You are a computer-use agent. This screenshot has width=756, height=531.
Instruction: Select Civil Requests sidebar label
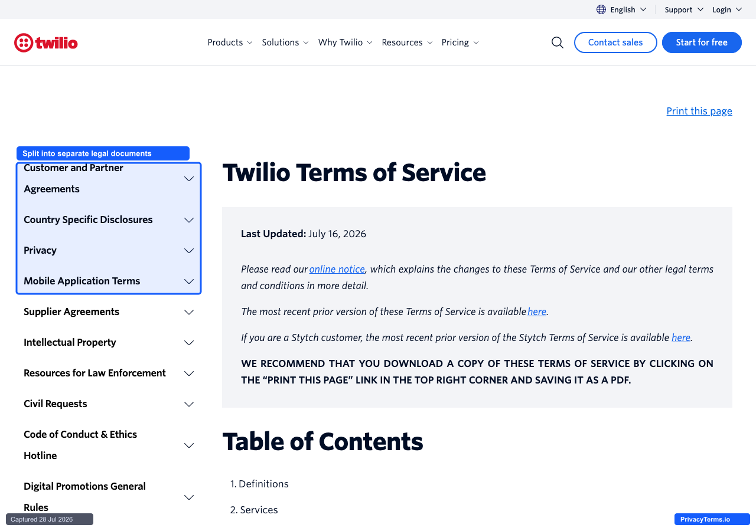click(x=56, y=404)
